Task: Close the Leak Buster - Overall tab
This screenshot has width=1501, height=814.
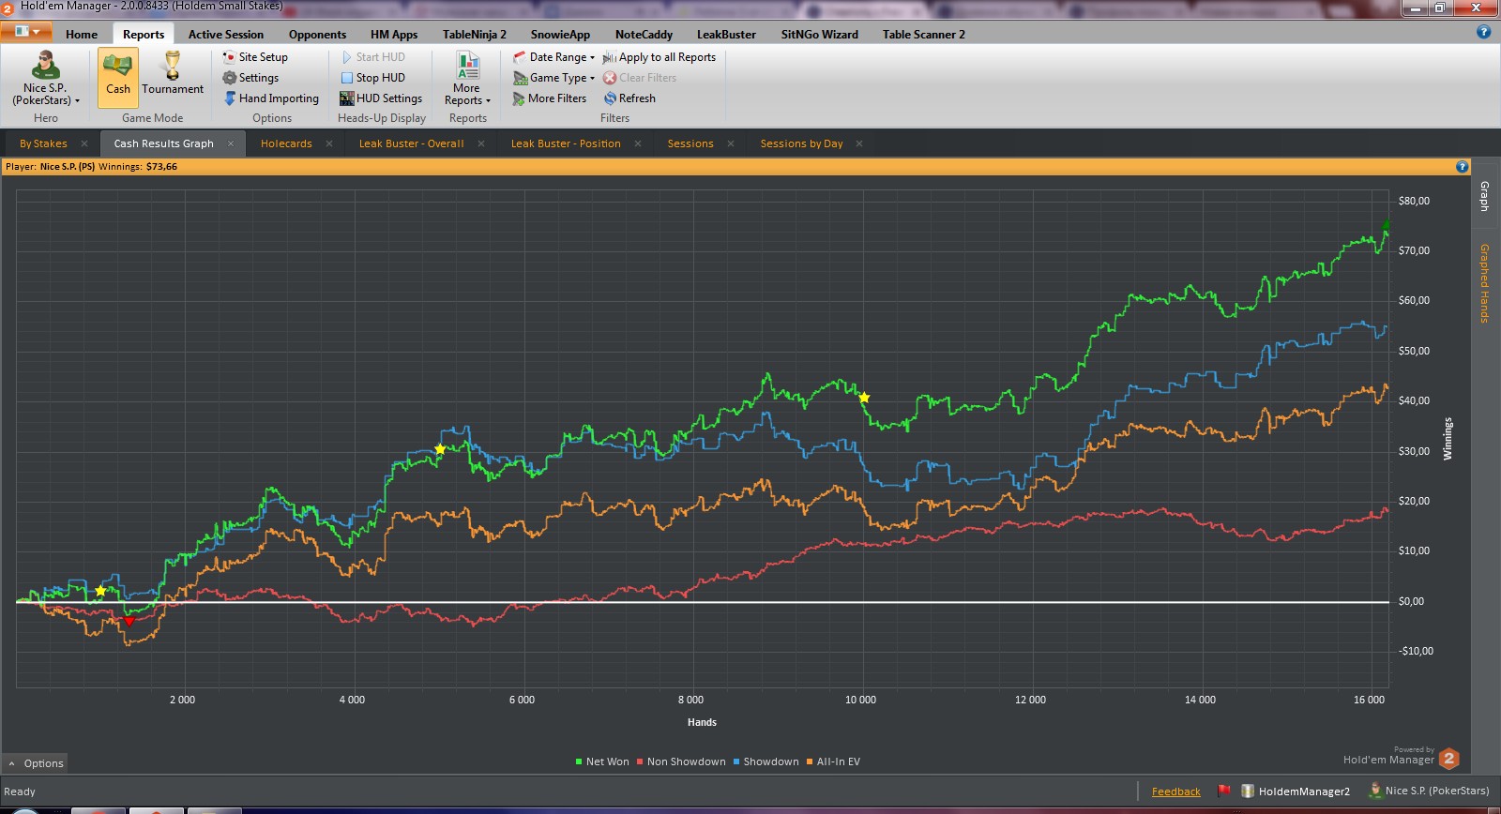Action: [x=481, y=143]
